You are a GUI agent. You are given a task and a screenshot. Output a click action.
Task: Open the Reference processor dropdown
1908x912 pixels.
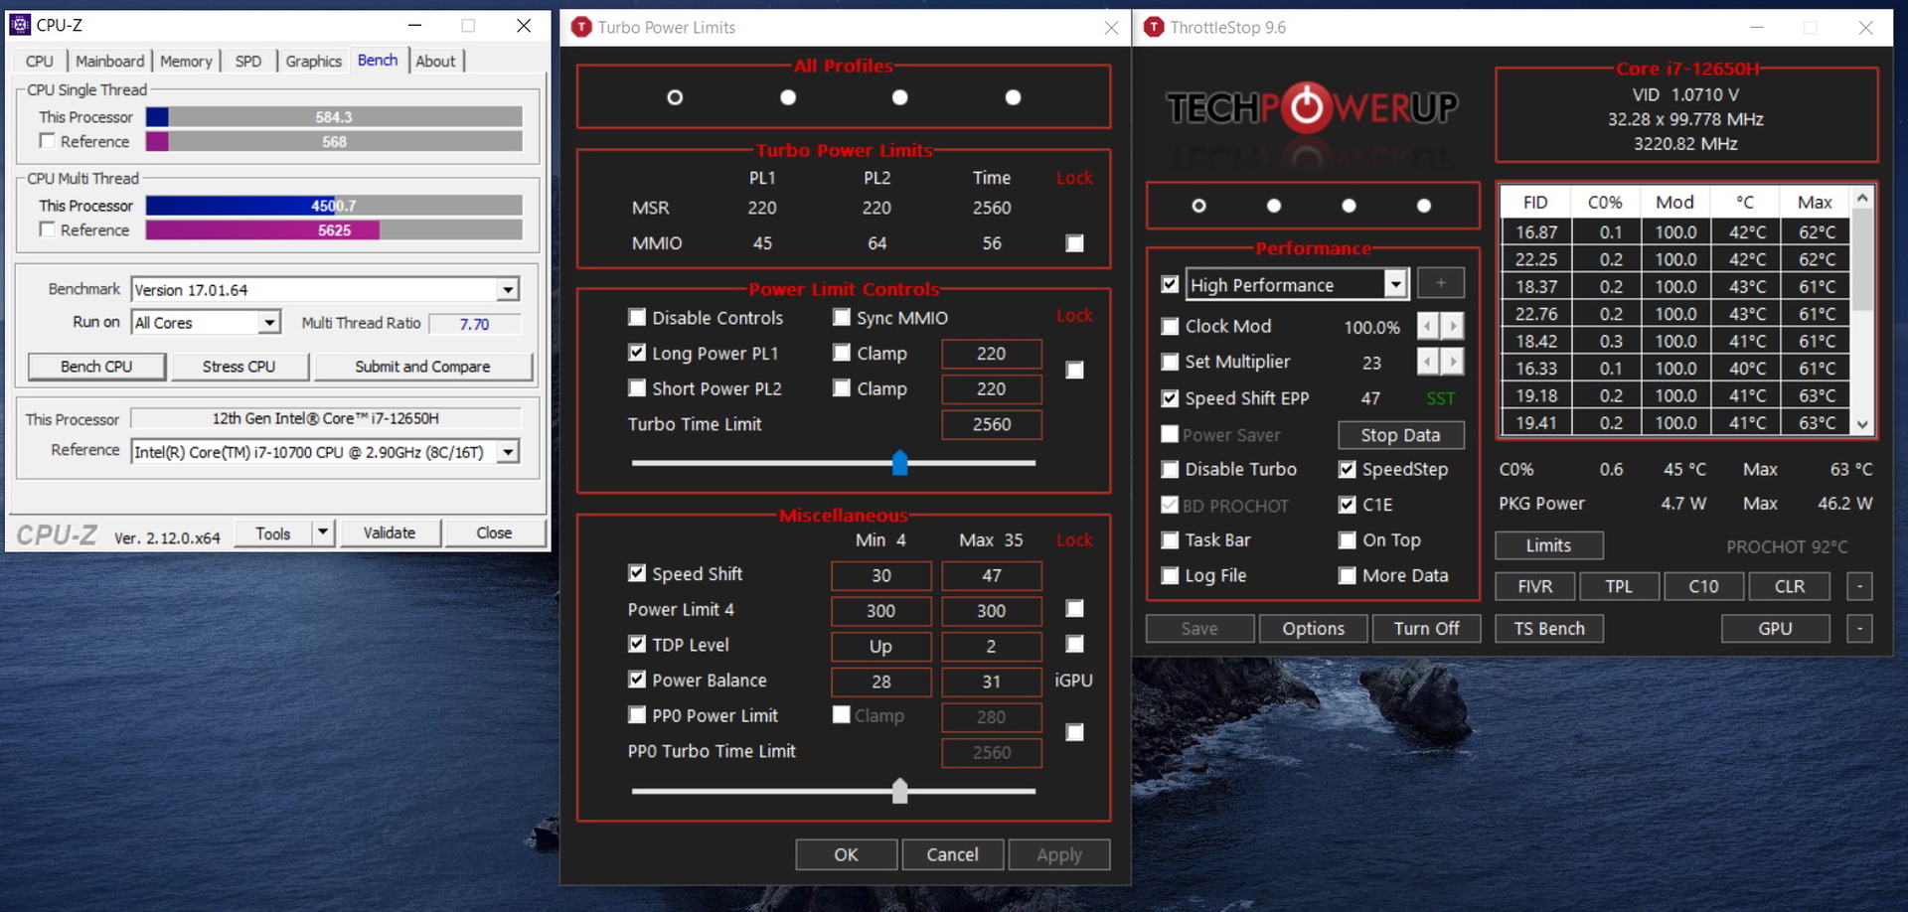[508, 452]
